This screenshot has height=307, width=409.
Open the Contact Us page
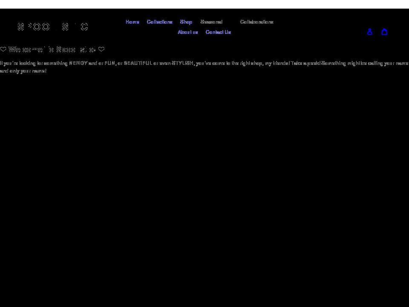218,32
